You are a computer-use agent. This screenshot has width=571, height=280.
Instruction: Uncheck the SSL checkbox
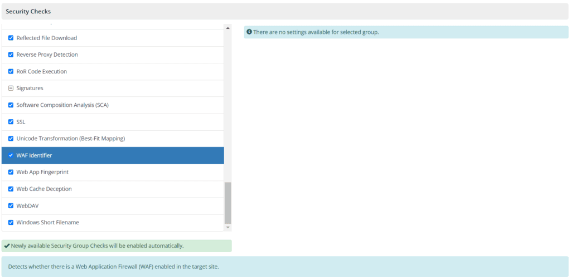coord(11,122)
